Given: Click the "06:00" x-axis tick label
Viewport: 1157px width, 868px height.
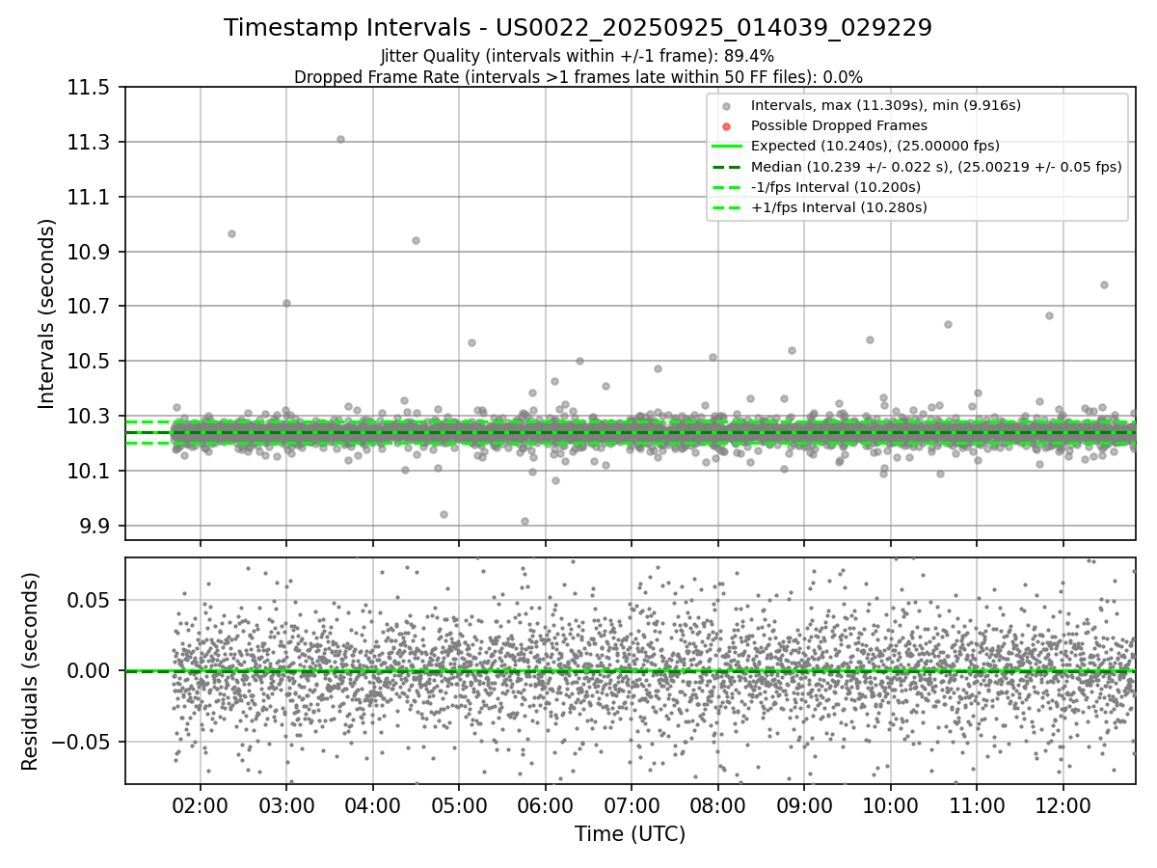Looking at the screenshot, I should click(546, 805).
